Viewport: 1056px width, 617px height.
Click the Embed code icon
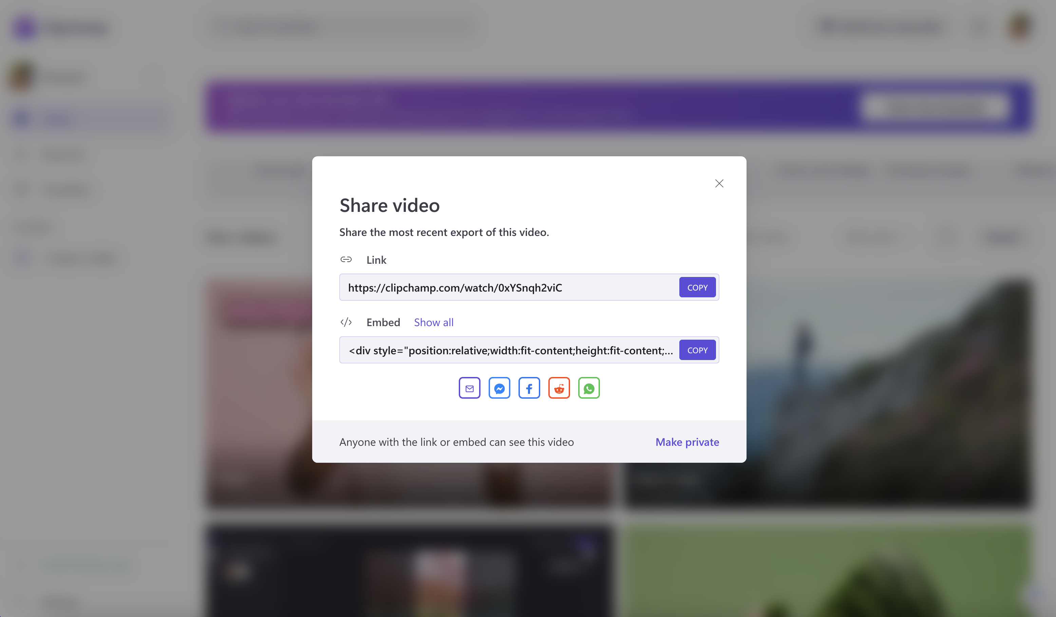tap(345, 322)
